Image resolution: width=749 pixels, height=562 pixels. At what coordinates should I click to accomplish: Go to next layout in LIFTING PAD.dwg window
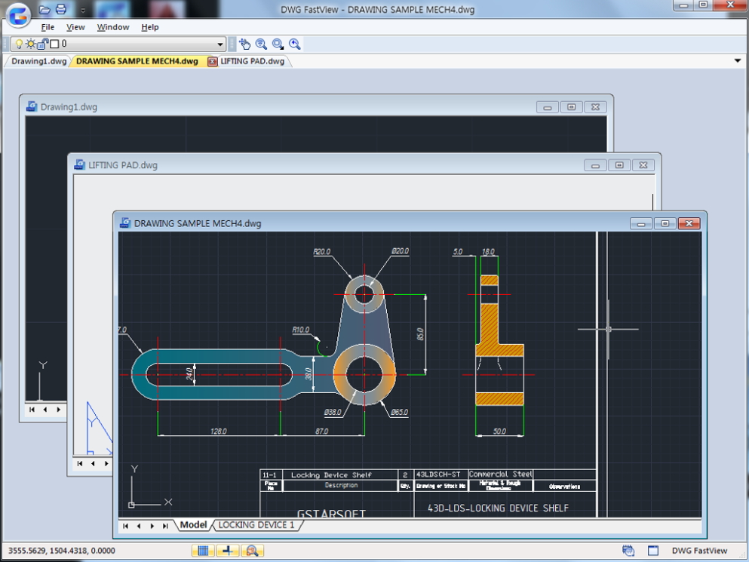pyautogui.click(x=106, y=463)
